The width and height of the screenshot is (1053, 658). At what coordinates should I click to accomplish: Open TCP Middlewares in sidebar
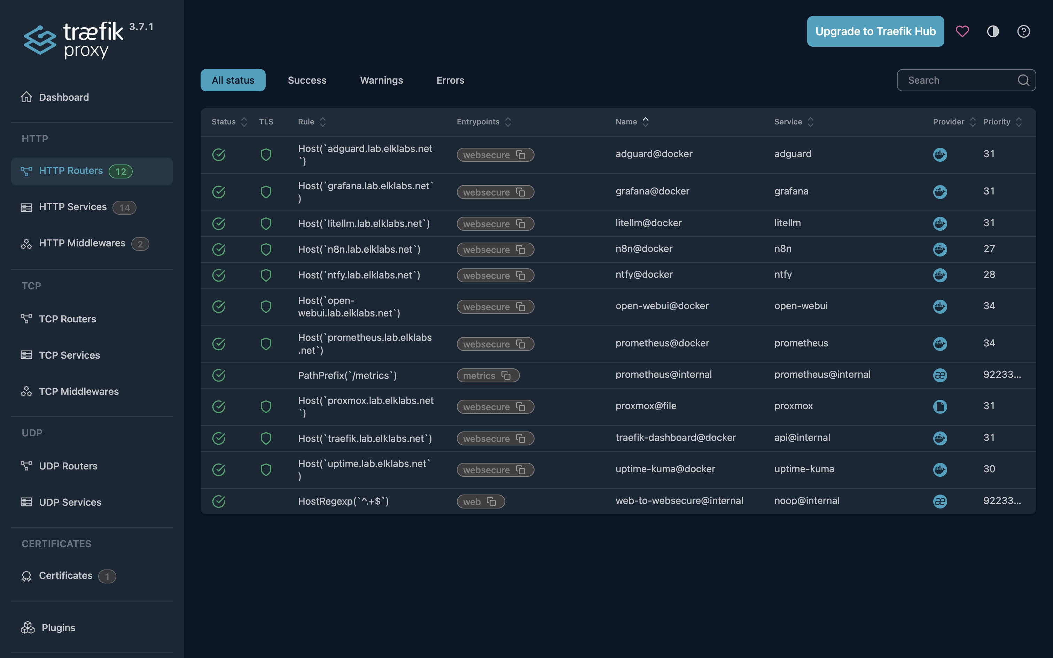92,391
